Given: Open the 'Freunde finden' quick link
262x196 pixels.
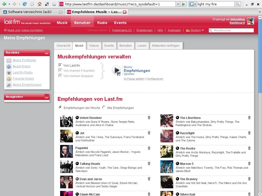Looking at the screenshot, I should (23, 79).
